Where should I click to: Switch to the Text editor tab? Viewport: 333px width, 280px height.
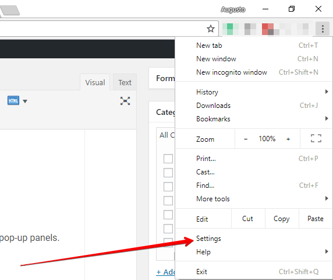(125, 82)
